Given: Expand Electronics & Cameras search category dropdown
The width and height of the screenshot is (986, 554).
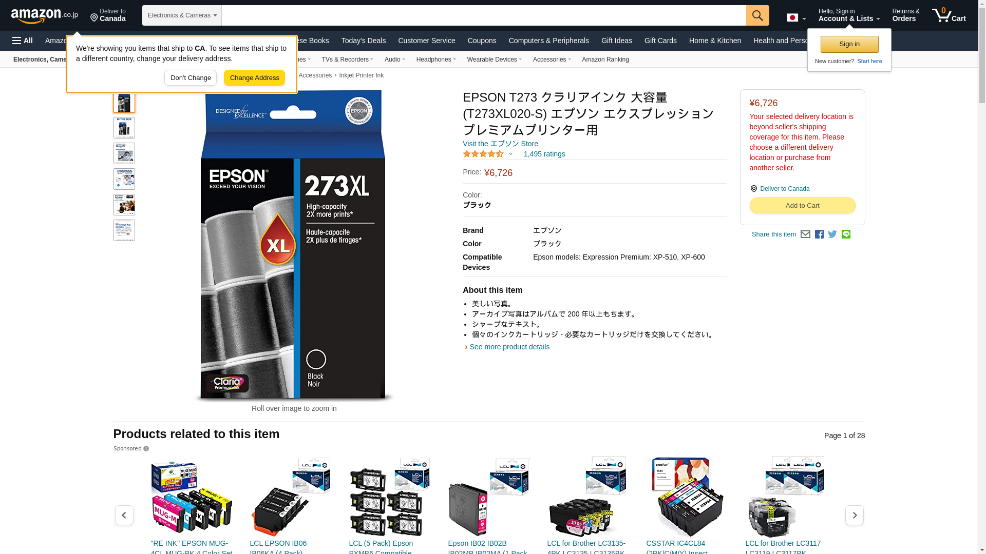Looking at the screenshot, I should point(182,15).
